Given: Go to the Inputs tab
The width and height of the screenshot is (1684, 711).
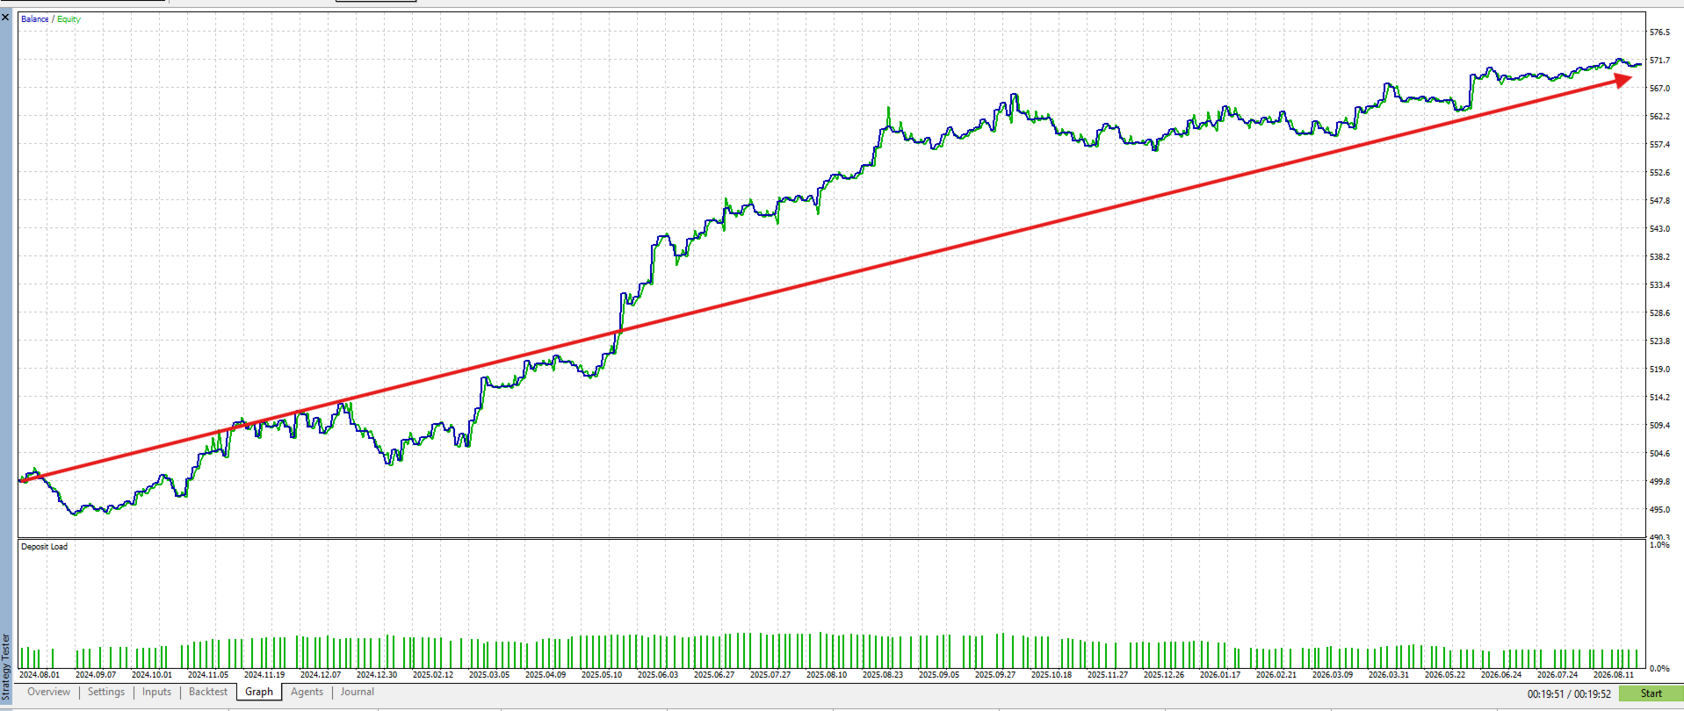Looking at the screenshot, I should click(156, 692).
